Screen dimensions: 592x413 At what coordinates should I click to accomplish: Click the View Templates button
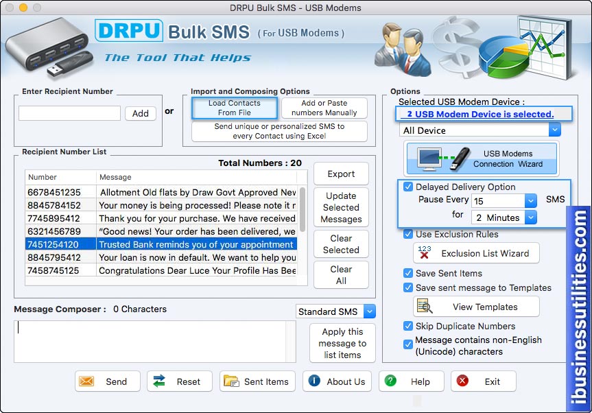pos(477,307)
